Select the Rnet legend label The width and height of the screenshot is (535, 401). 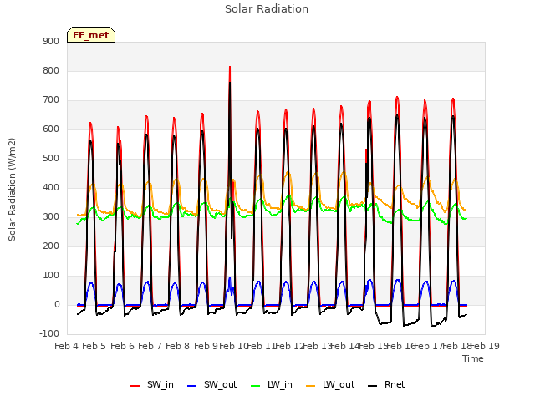[395, 384]
